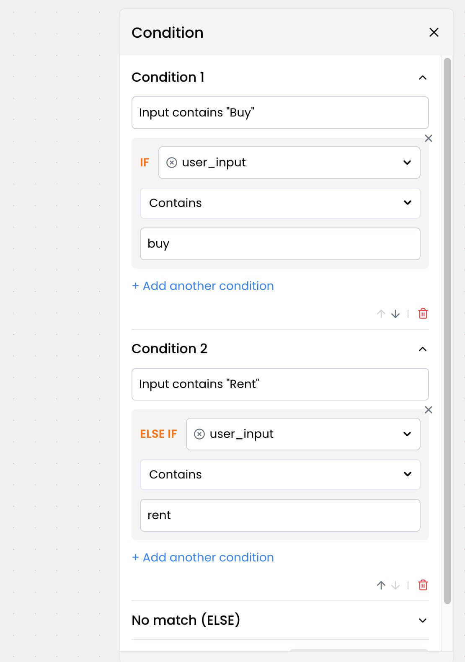Click the orange ELSE IF label
This screenshot has height=662, width=465.
[158, 434]
